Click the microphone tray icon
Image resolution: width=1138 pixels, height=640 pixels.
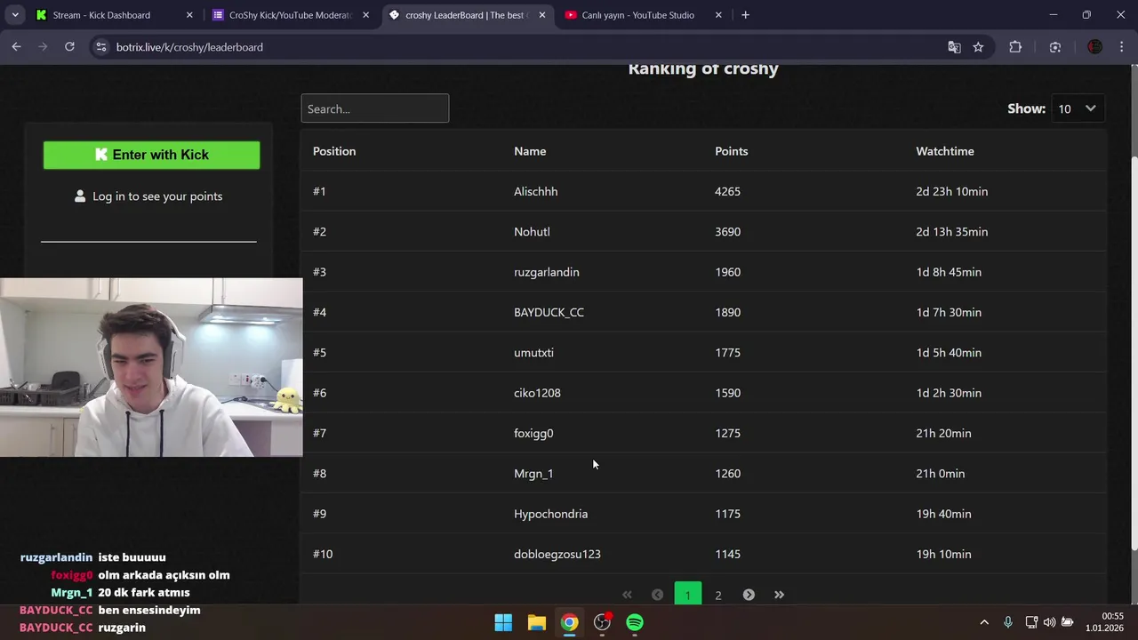pos(1007,622)
